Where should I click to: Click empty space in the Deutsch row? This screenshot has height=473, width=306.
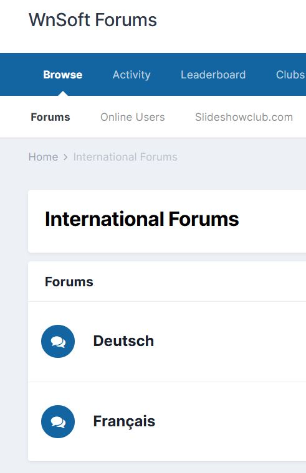coord(229,342)
